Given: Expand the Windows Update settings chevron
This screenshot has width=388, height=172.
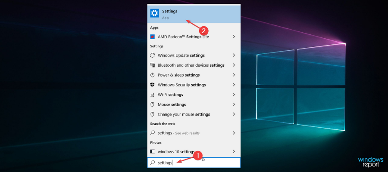Looking at the screenshot, I should click(234, 55).
